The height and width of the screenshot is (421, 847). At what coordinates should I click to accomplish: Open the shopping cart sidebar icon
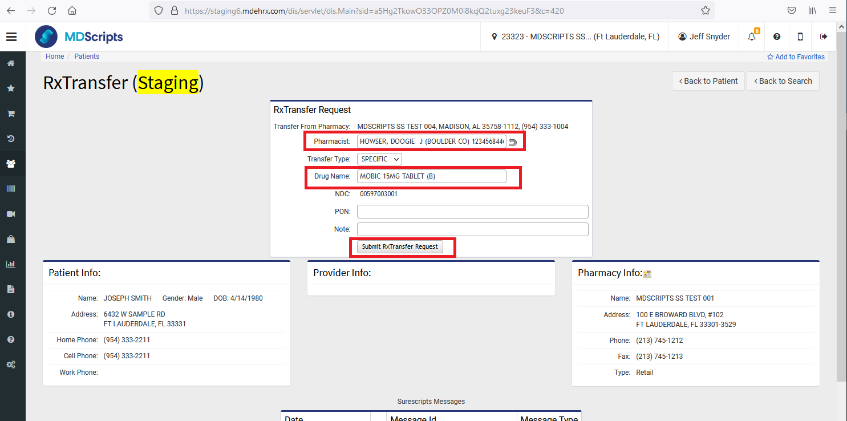pos(10,114)
